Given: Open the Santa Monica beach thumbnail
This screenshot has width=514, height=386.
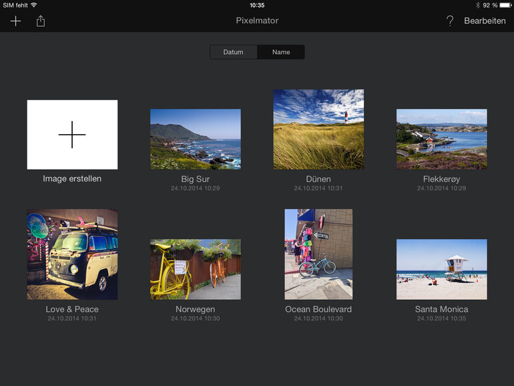Looking at the screenshot, I should coord(441,269).
